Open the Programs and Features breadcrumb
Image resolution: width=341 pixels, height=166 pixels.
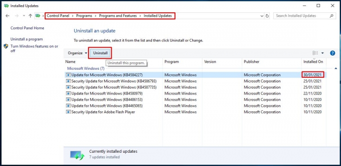(x=118, y=16)
